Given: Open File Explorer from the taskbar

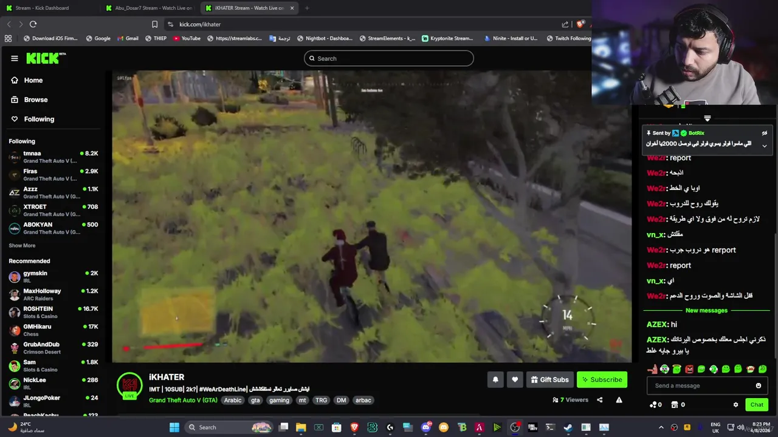Looking at the screenshot, I should tap(301, 427).
